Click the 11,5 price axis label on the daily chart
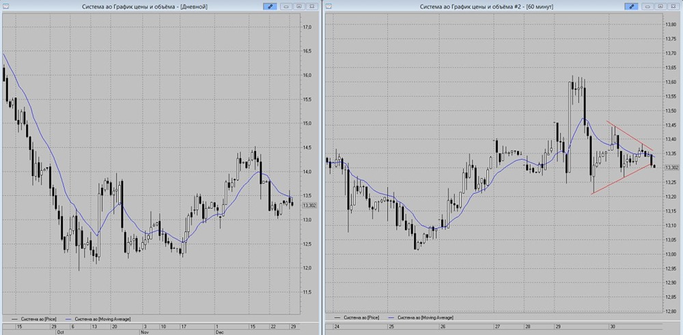 pos(307,293)
